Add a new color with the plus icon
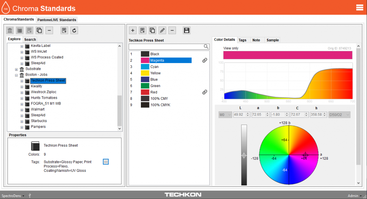The height and width of the screenshot is (199, 367). [133, 30]
